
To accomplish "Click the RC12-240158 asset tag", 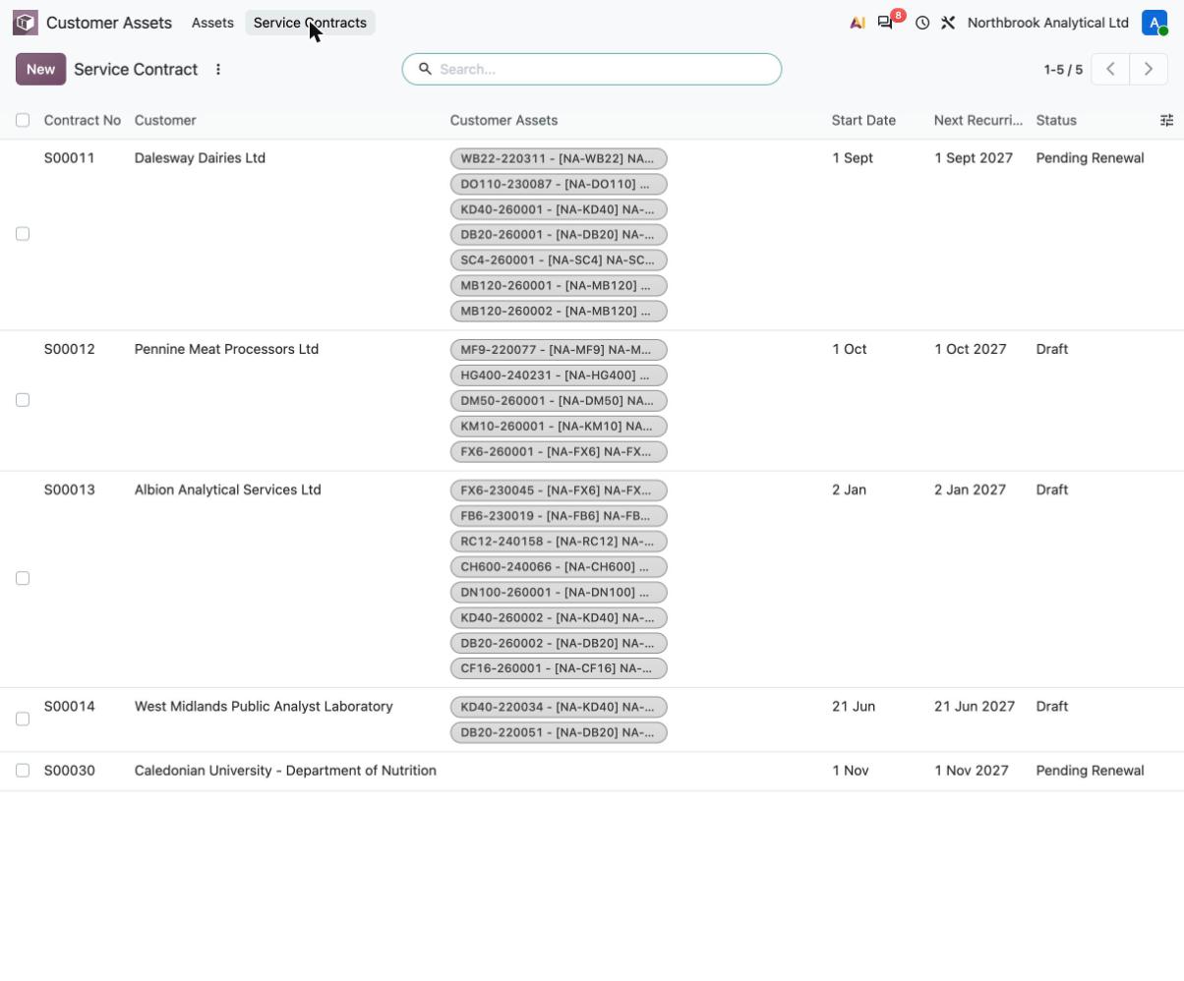I will click(559, 542).
